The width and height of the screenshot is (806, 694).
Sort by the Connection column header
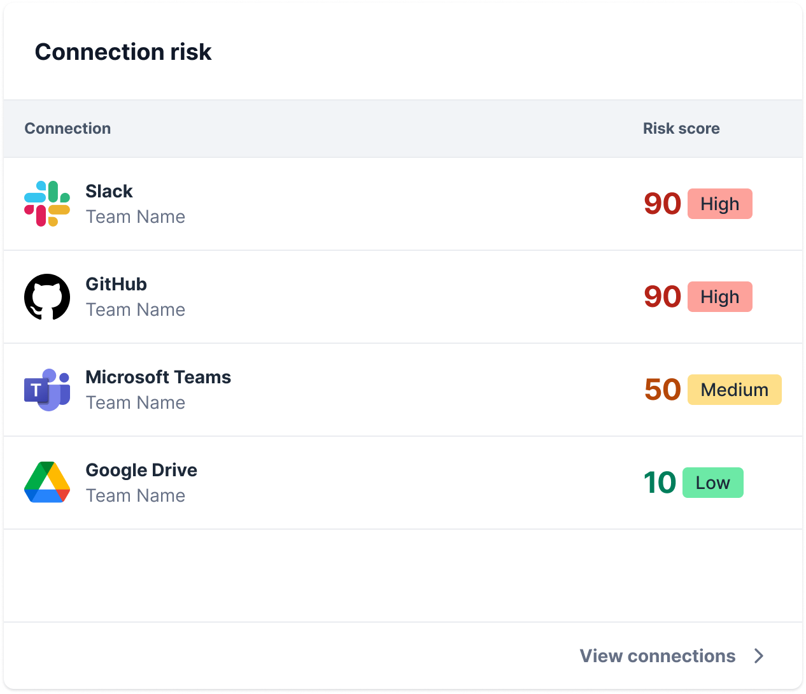(x=67, y=129)
